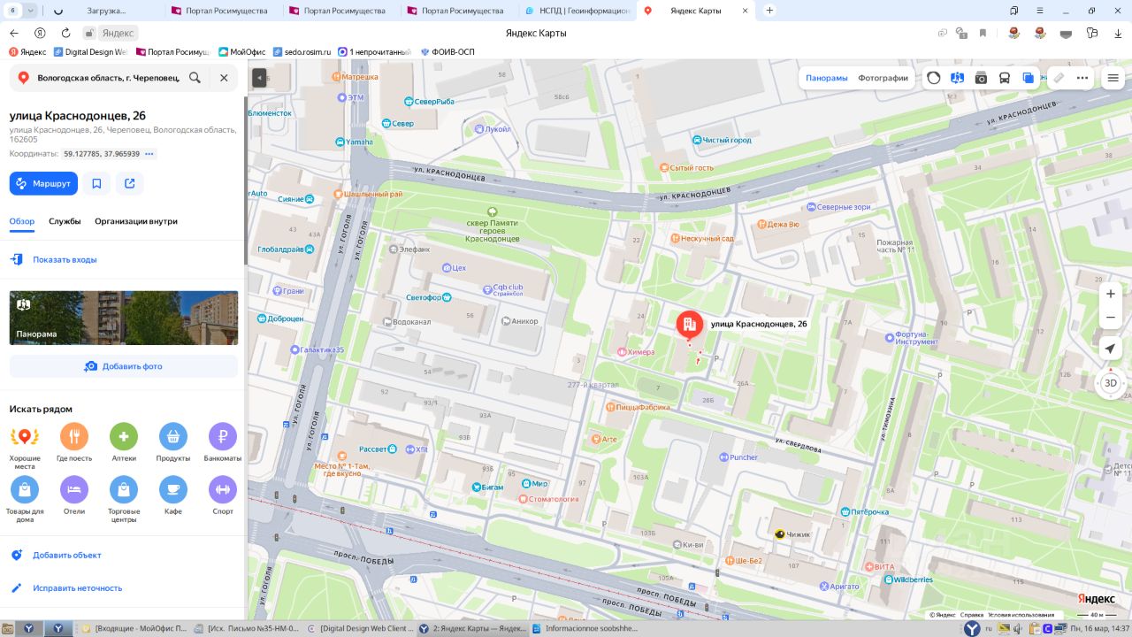Toggle the public transport bus layer
This screenshot has width=1132, height=637.
1005,78
